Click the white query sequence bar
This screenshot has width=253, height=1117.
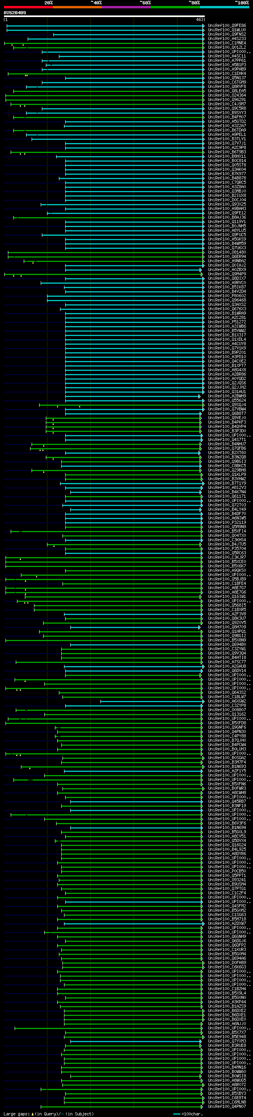(x=104, y=16)
